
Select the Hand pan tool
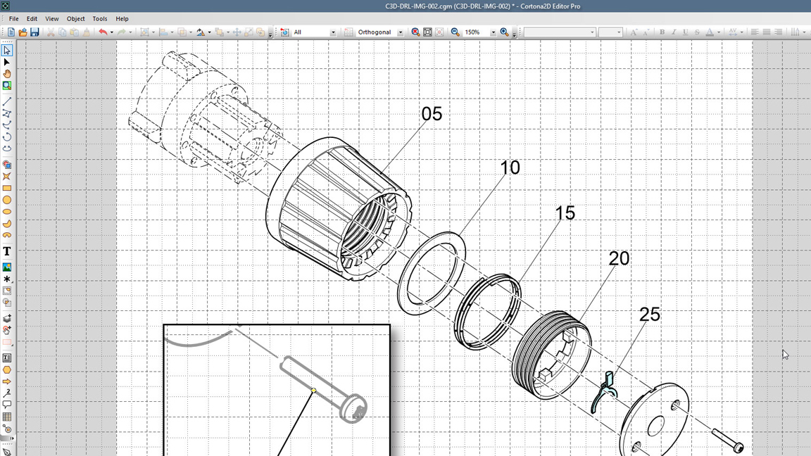[7, 74]
